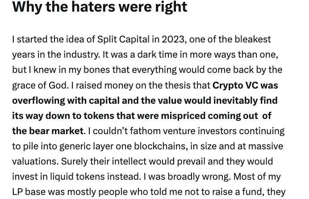Click the heading "Why the haters were right"

[x=100, y=7]
